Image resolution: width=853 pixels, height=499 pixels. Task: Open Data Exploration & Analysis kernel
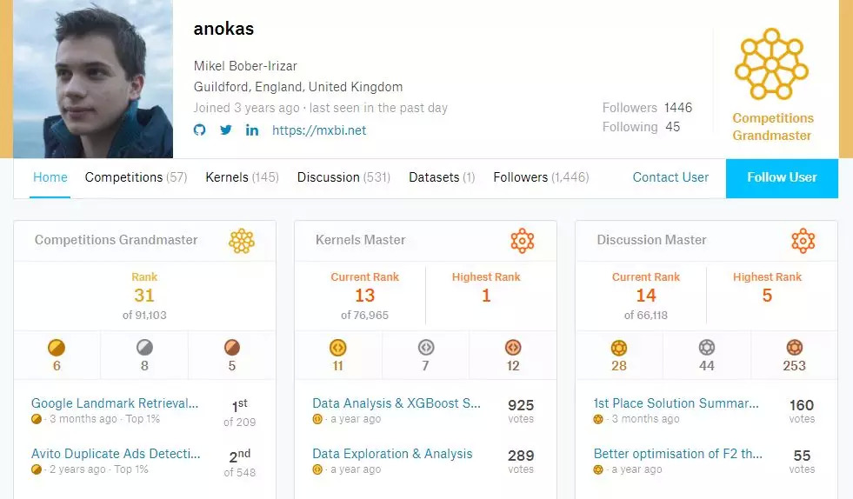click(x=392, y=454)
